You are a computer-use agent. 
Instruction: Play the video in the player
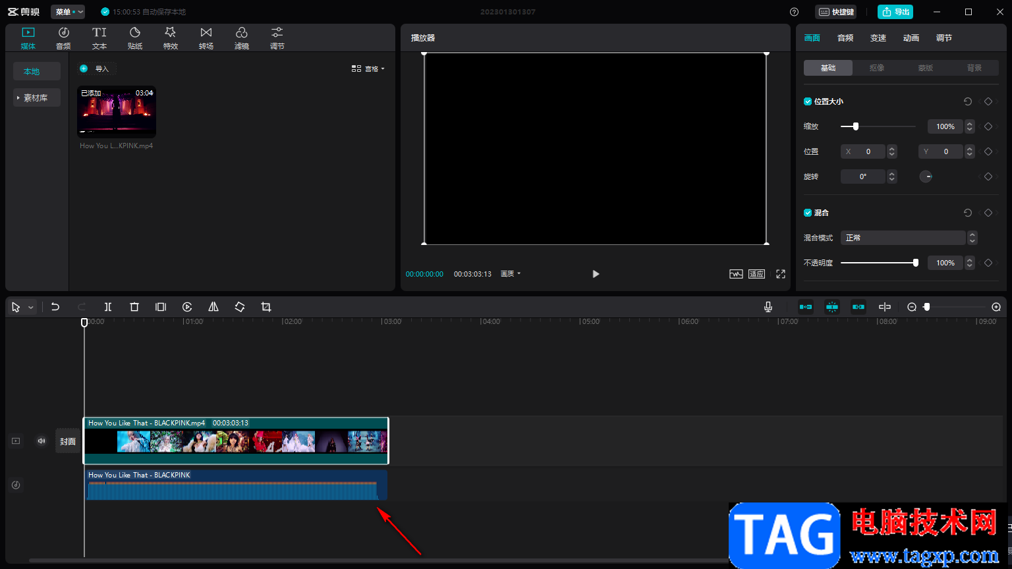coord(596,274)
